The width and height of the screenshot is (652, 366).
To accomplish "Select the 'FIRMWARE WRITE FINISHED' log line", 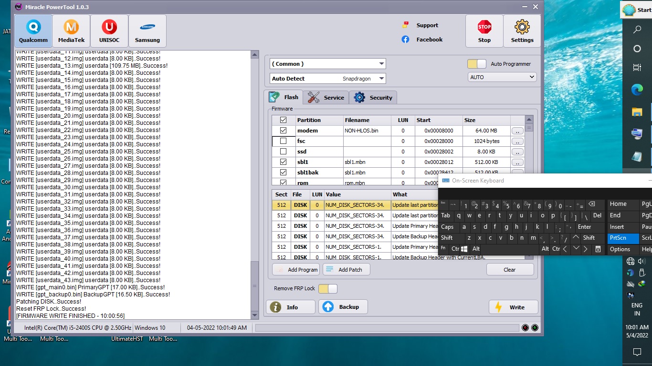I will (x=70, y=316).
